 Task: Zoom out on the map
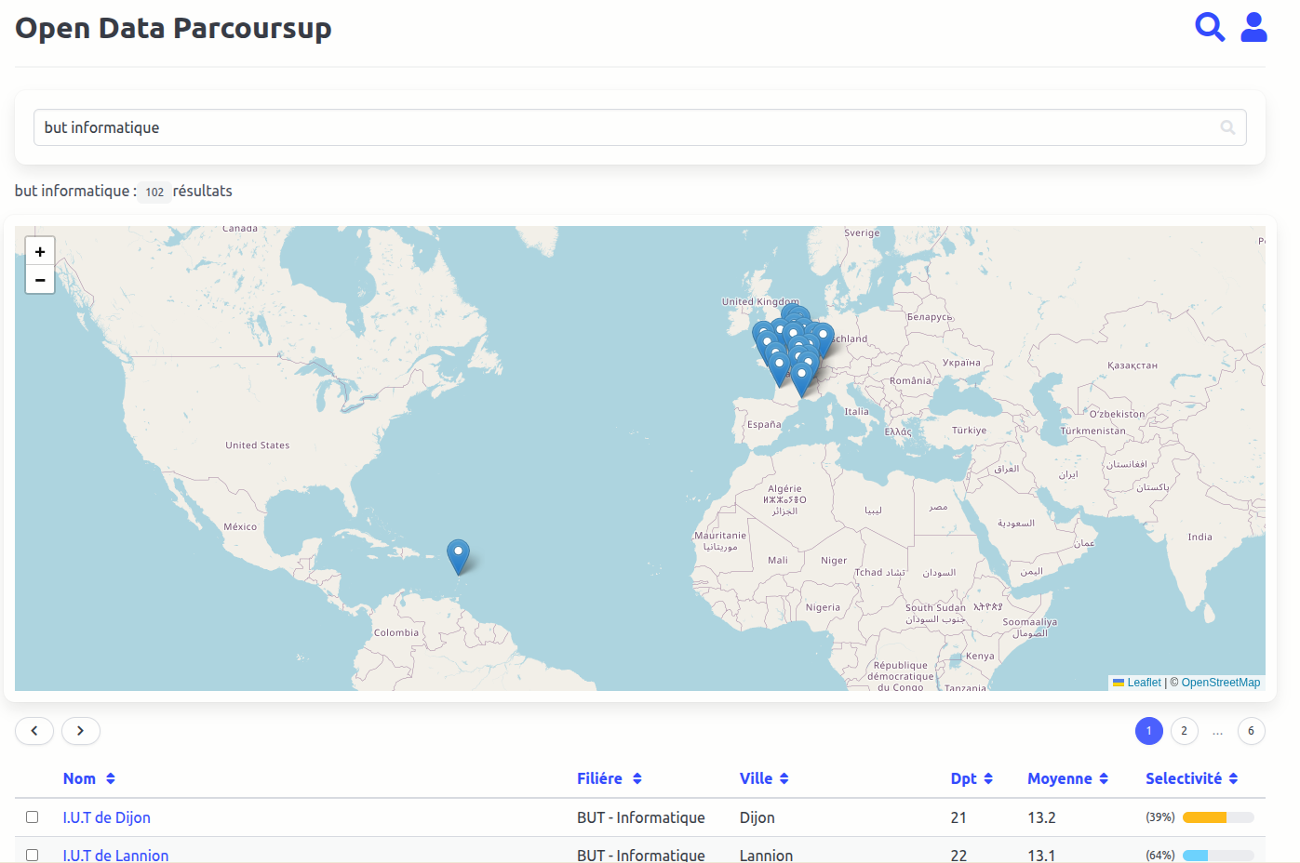(x=40, y=279)
